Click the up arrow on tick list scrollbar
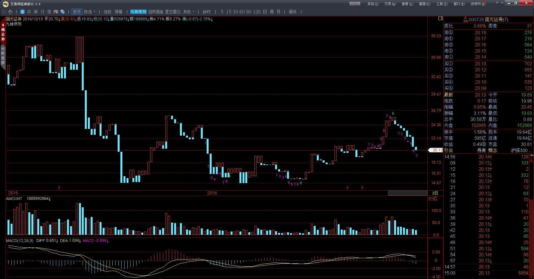The height and width of the screenshot is (279, 534). click(531, 161)
